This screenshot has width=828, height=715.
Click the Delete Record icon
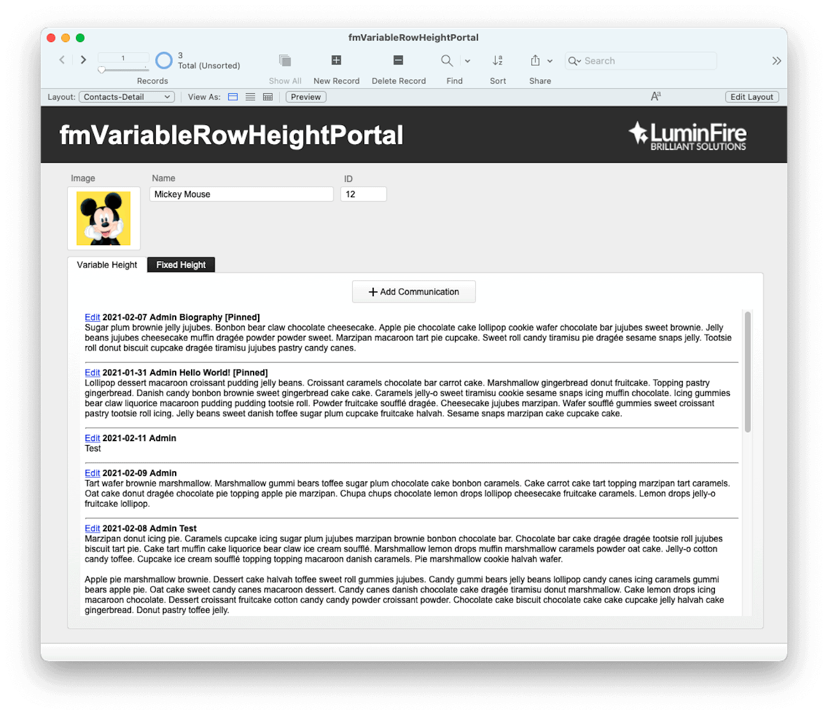tap(398, 61)
